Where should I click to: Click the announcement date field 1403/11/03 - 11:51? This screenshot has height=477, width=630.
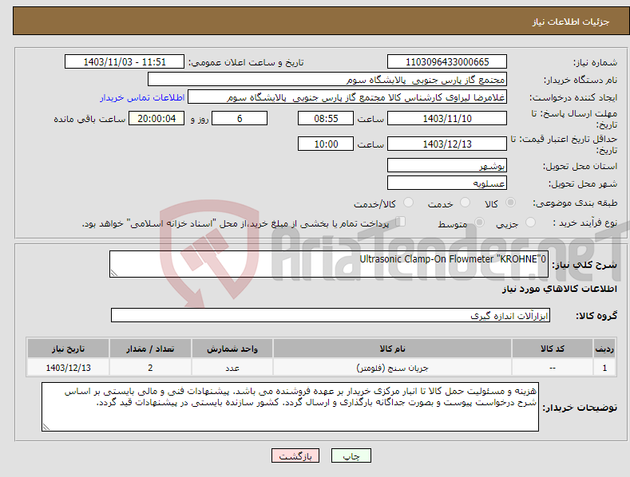124,62
